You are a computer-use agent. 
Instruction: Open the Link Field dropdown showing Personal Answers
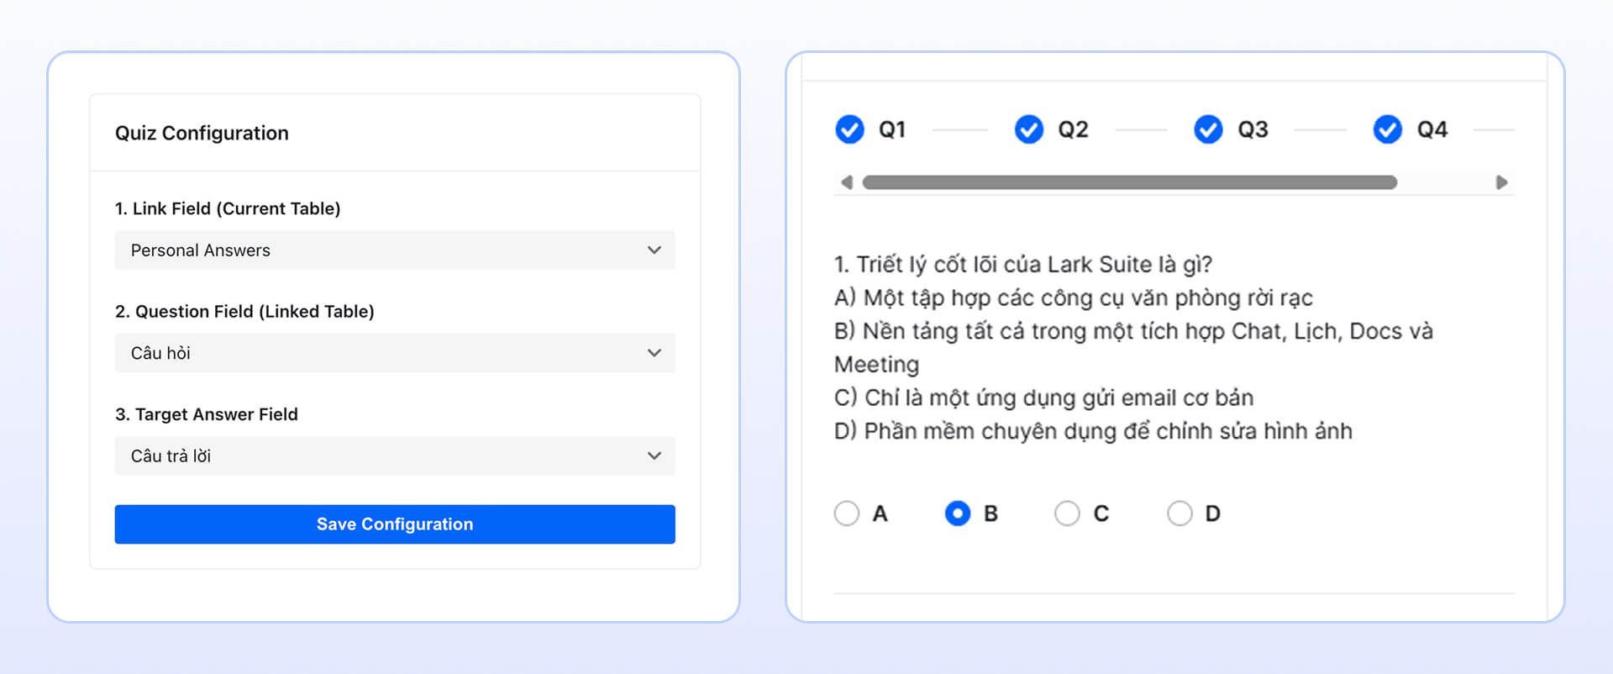394,250
